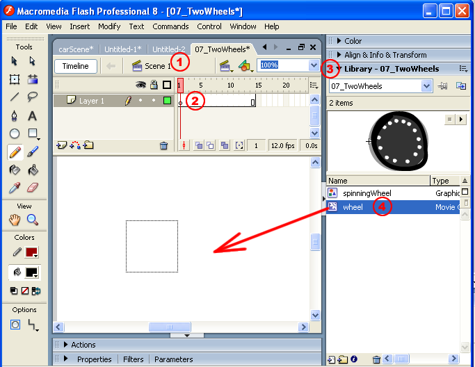This screenshot has width=475, height=367.
Task: Pick the Paint Bucket tool
Action: (x=33, y=170)
